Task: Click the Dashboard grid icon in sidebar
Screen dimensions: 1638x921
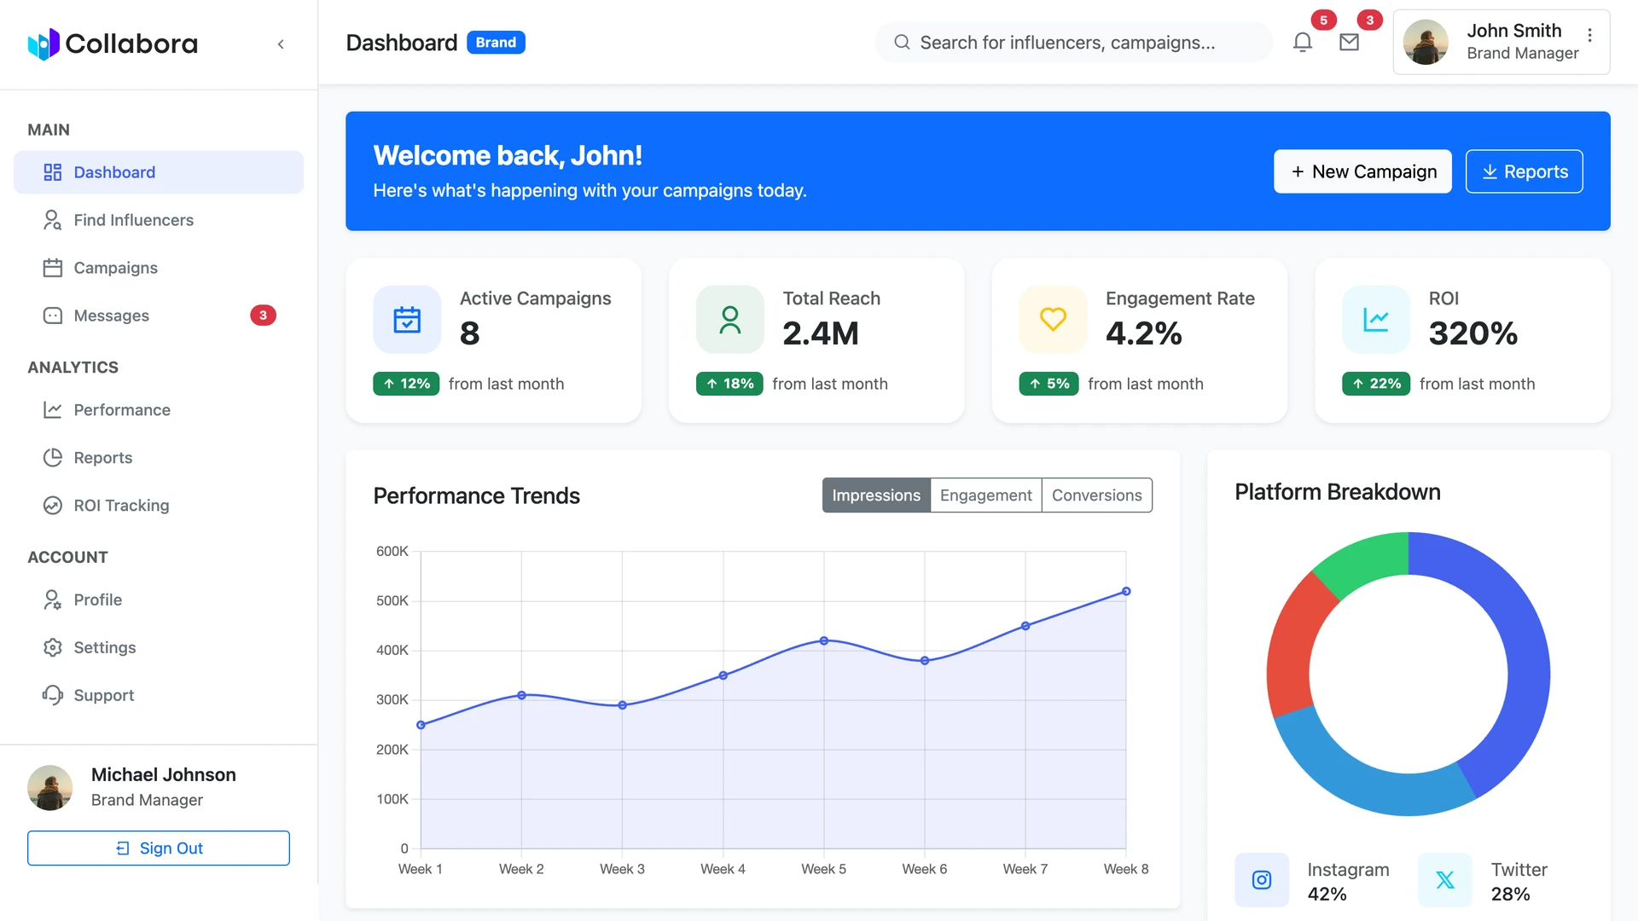Action: [53, 172]
